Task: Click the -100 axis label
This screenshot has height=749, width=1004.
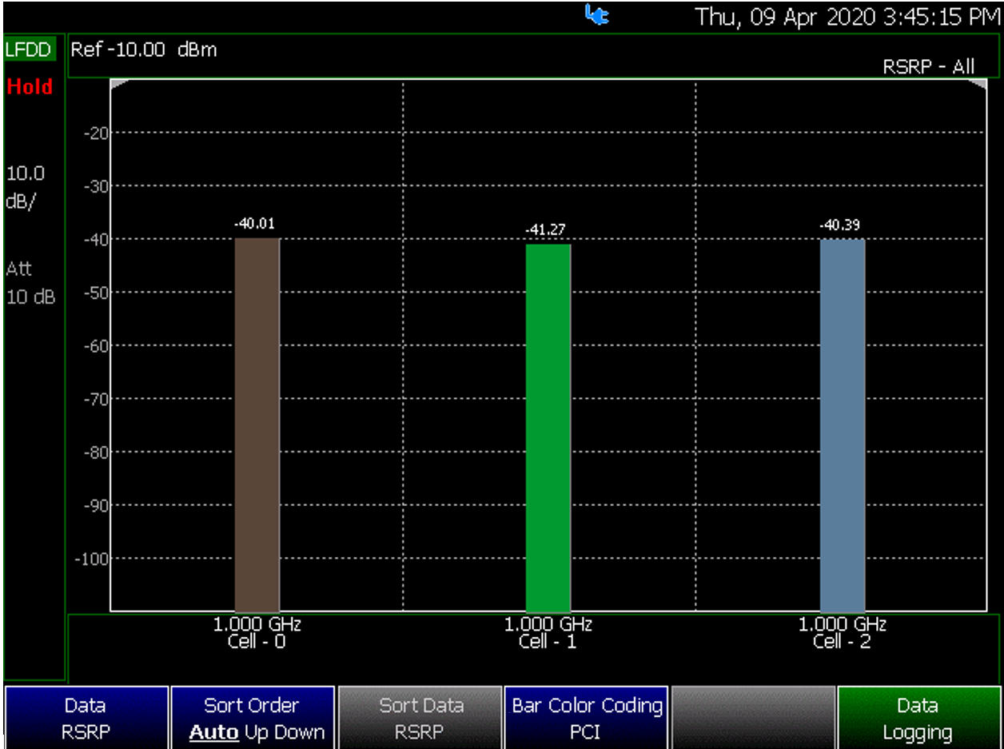Action: pyautogui.click(x=92, y=559)
